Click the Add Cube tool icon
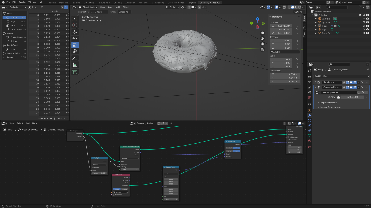Image resolution: width=371 pixels, height=208 pixels. point(75,72)
